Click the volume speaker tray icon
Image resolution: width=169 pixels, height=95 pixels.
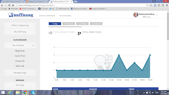[153, 93]
